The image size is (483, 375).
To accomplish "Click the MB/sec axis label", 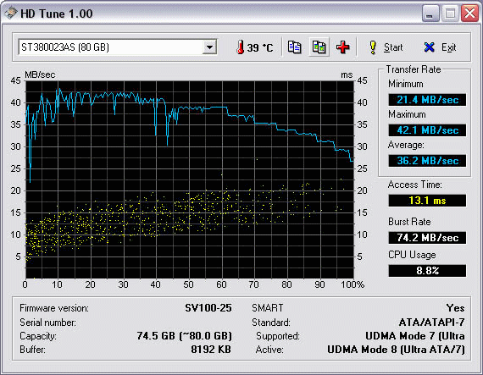I will [x=40, y=74].
